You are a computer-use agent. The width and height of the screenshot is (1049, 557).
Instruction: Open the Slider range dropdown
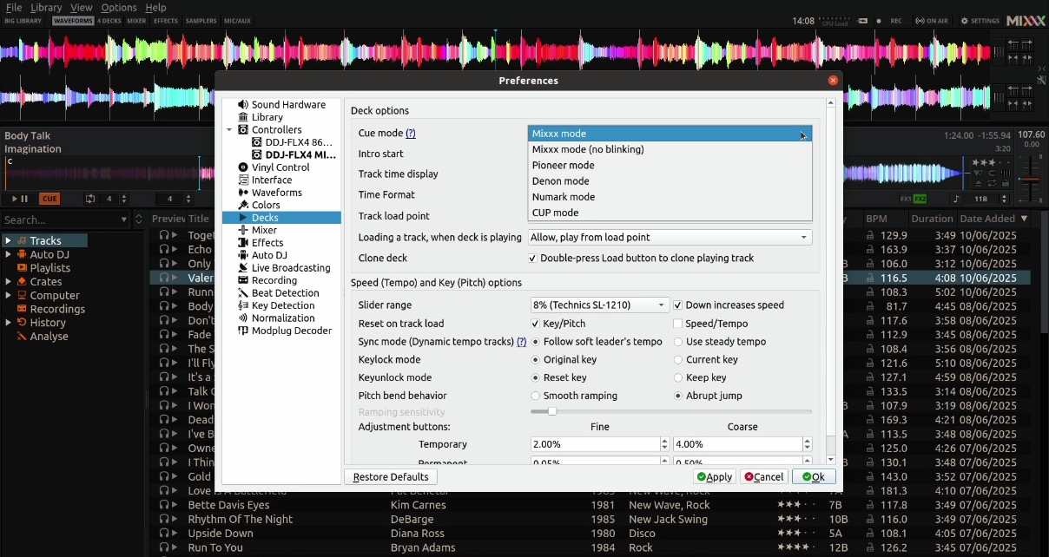[598, 305]
